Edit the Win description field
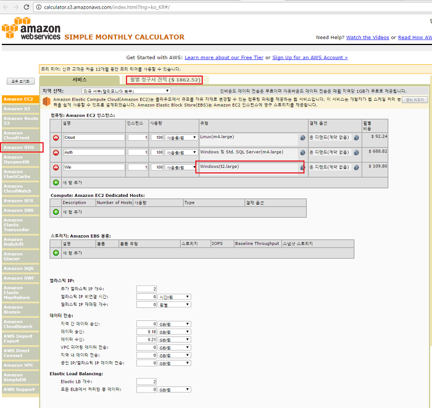 (94, 167)
